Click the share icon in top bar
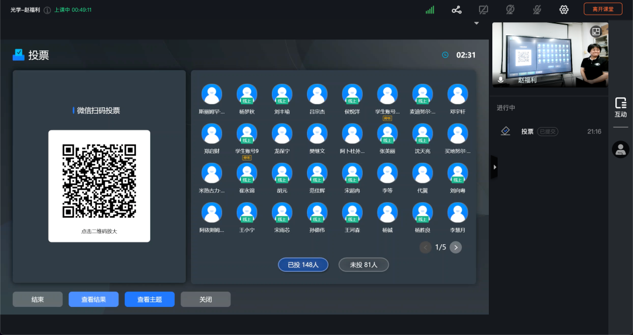Screen dimensions: 633x335 click(x=457, y=9)
